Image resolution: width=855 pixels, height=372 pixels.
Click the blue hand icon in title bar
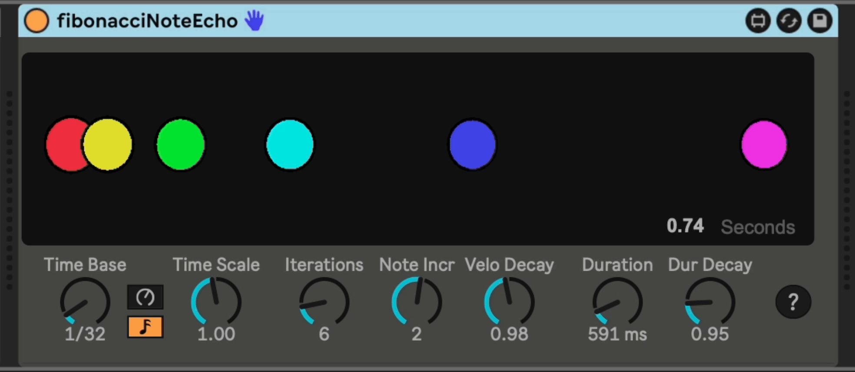[x=254, y=20]
